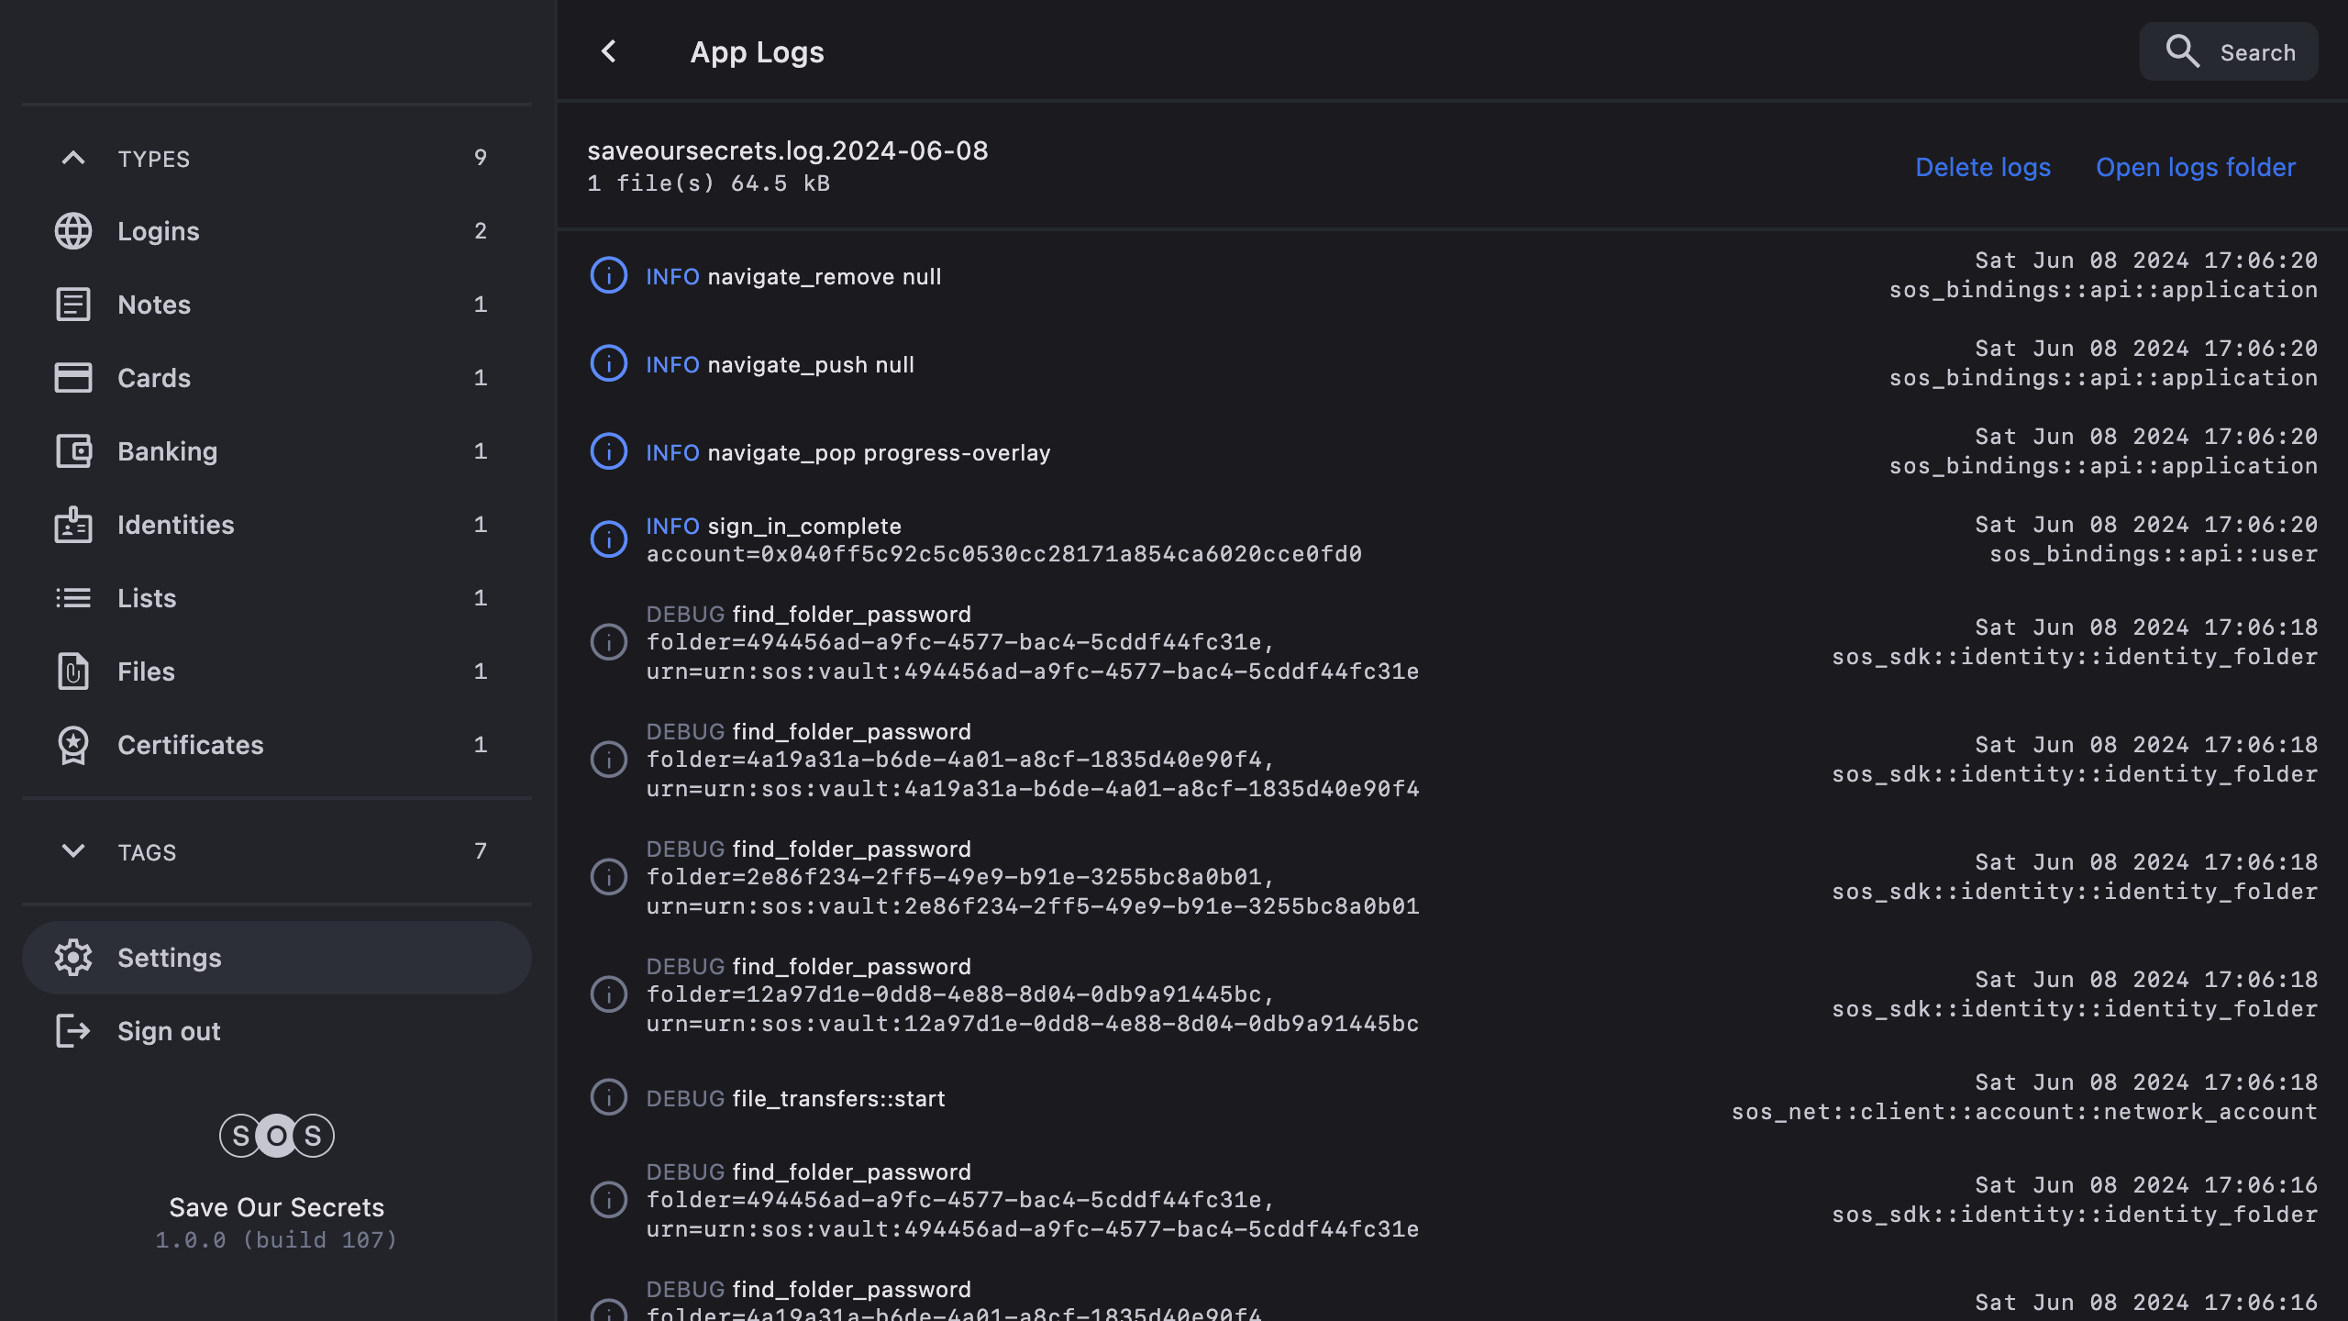Click the Identities badge icon
Screen dimensions: 2348x1321
pos(73,525)
